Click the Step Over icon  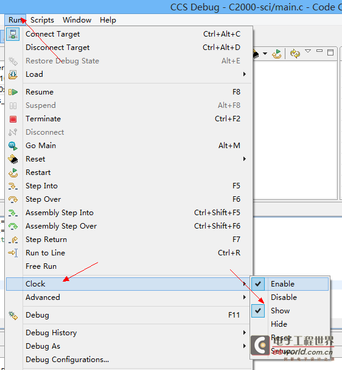coord(13,200)
